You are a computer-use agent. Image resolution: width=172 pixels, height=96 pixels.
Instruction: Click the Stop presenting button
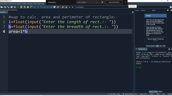point(114,2)
